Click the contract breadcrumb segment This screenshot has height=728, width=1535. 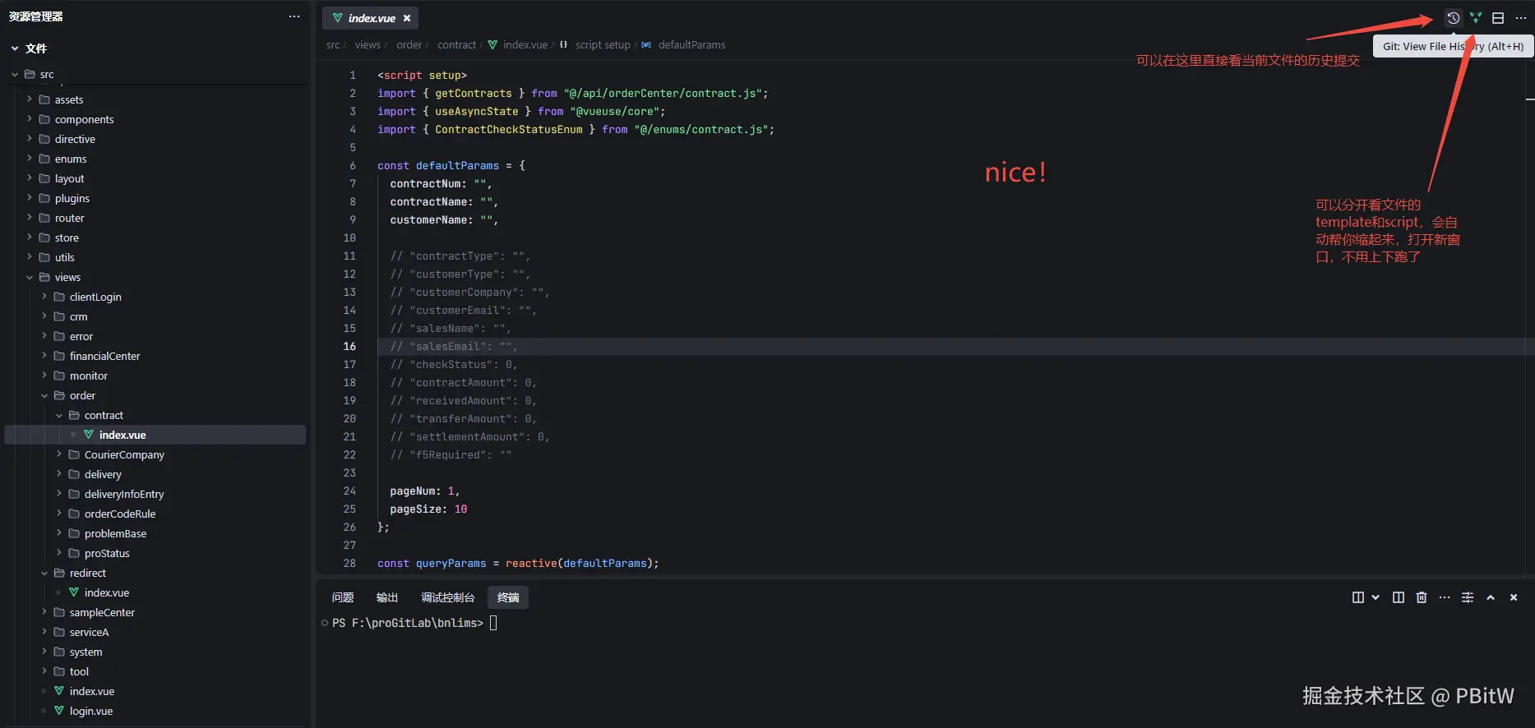456,44
